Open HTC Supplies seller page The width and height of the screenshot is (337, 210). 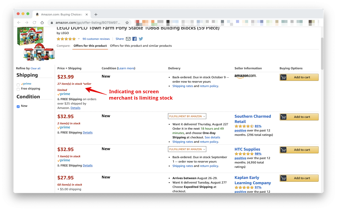click(x=247, y=149)
